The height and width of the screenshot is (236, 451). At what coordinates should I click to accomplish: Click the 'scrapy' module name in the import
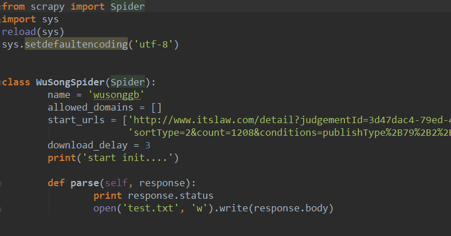48,7
